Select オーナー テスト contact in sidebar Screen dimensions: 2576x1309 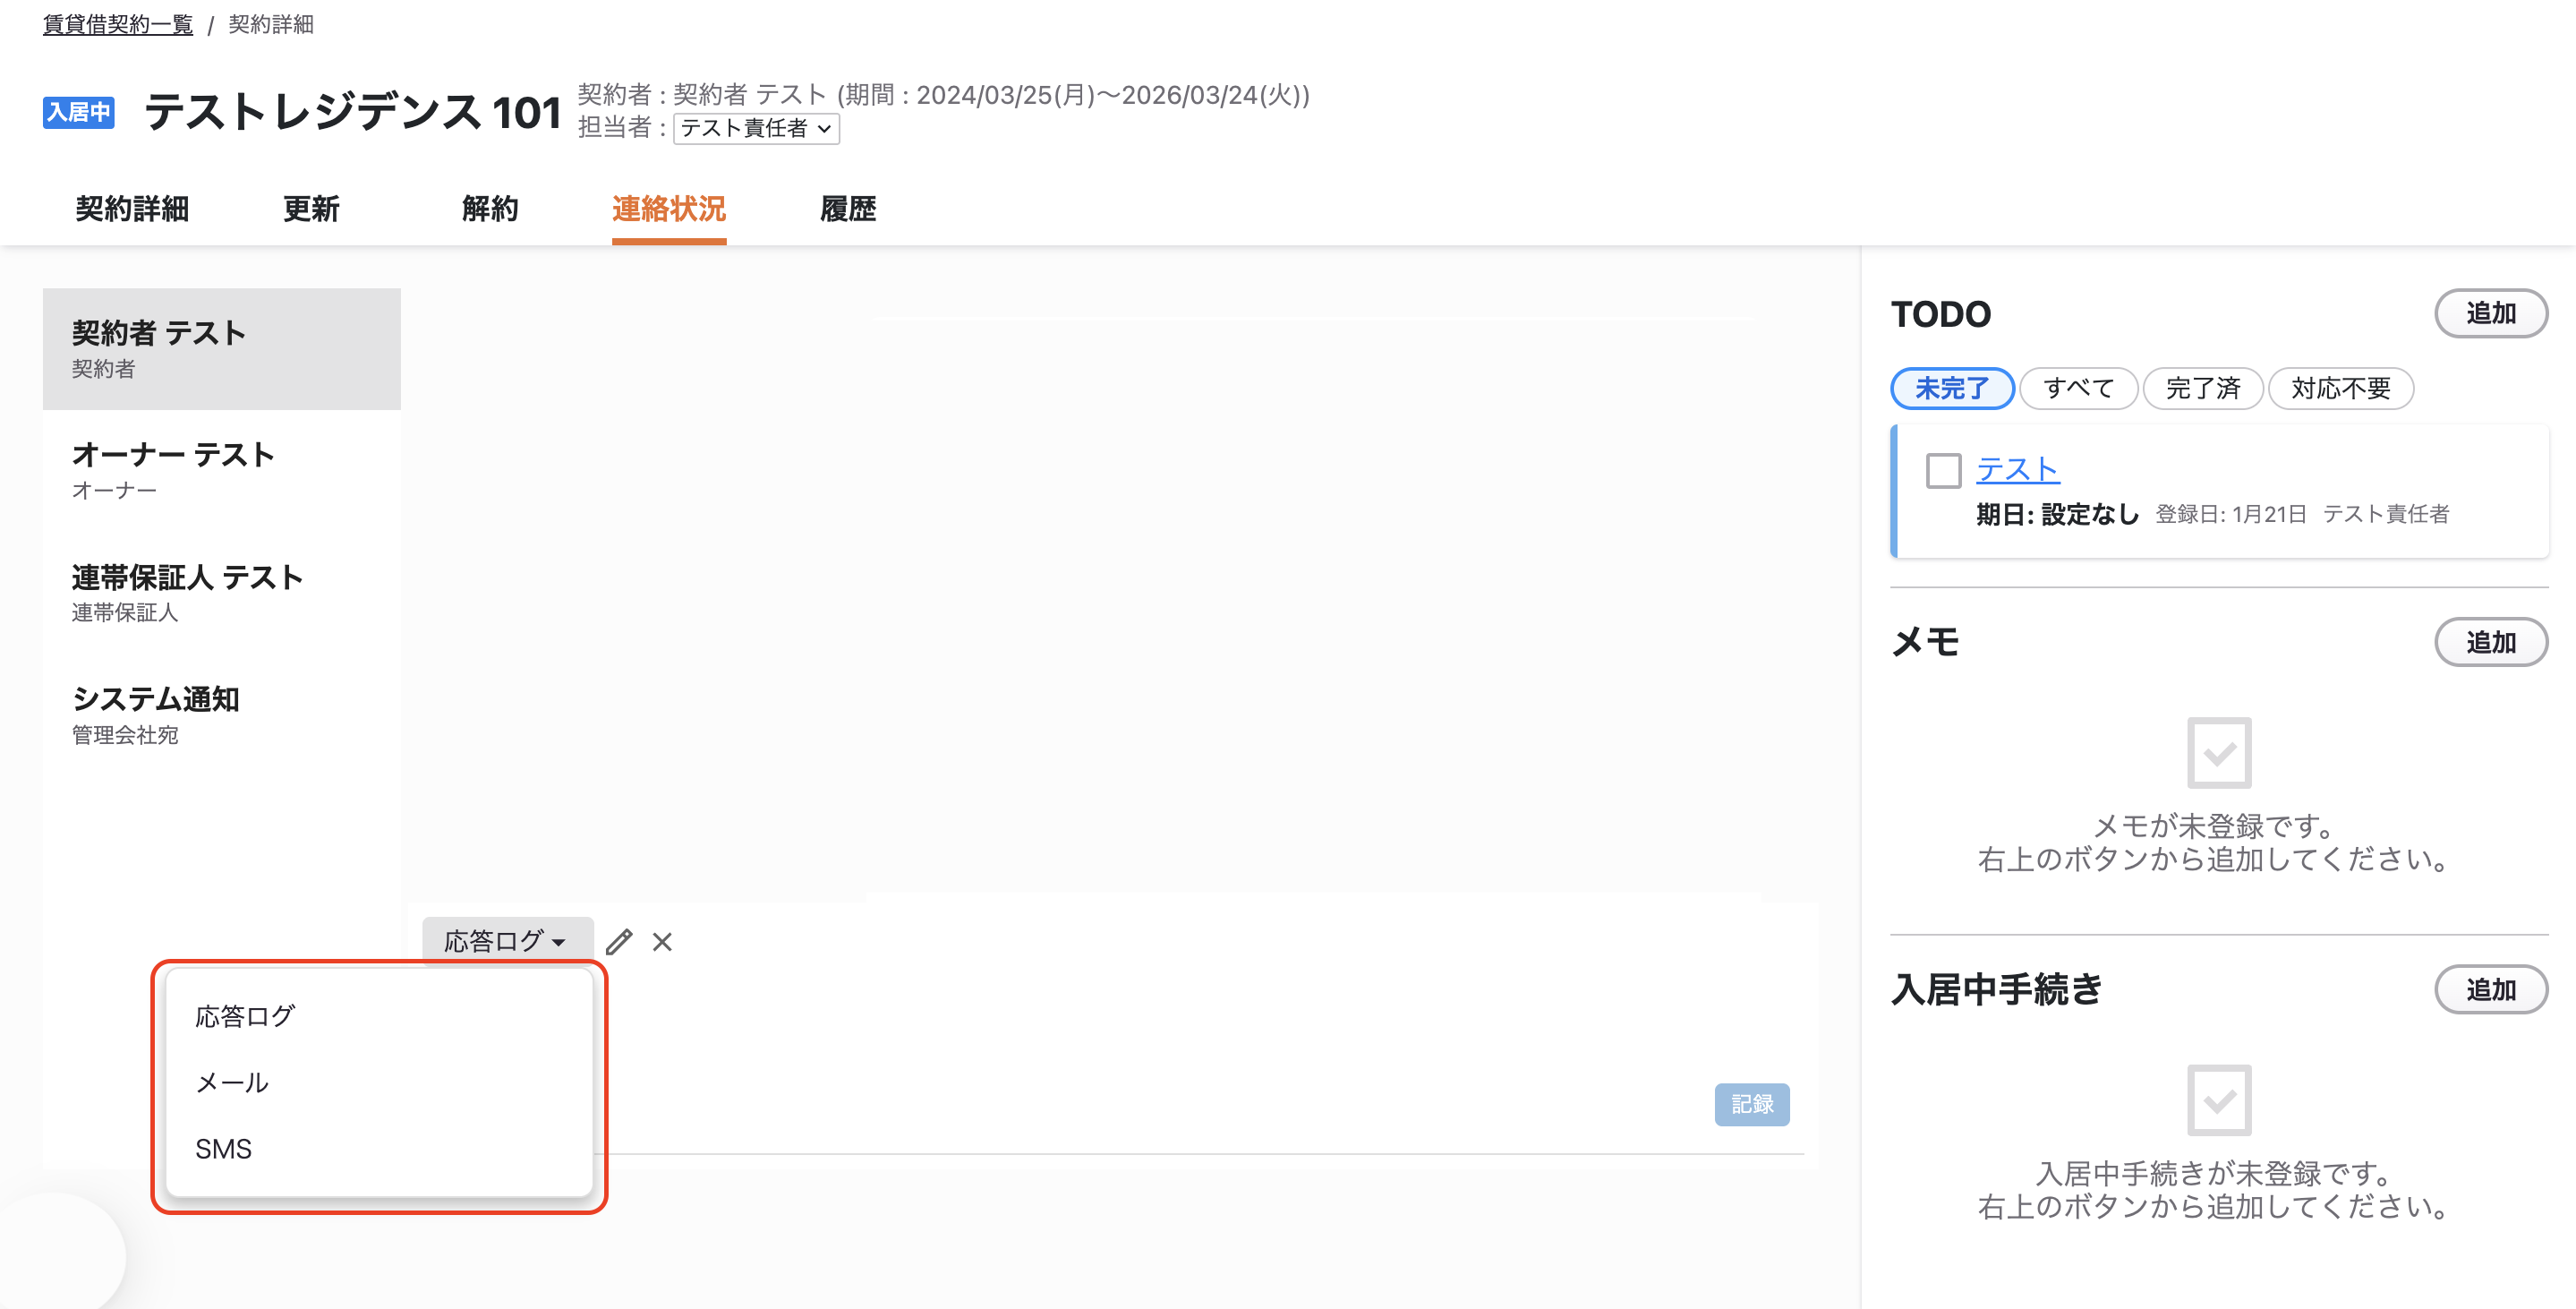click(222, 470)
